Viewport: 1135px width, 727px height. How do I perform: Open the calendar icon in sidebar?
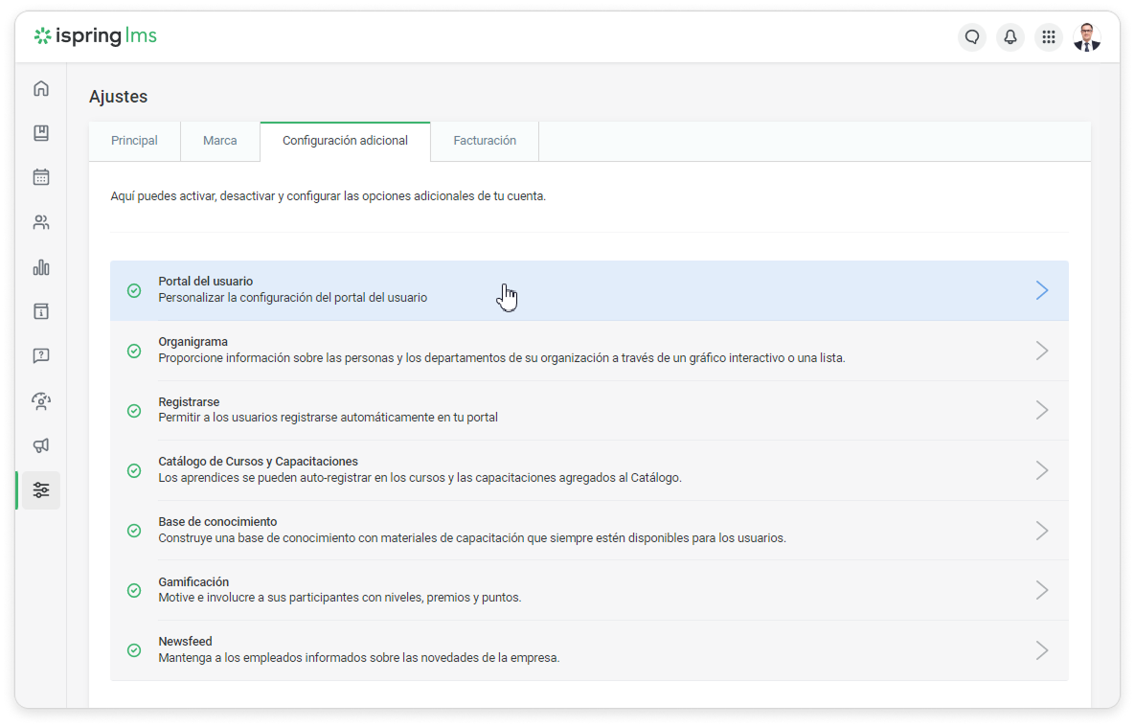click(41, 177)
